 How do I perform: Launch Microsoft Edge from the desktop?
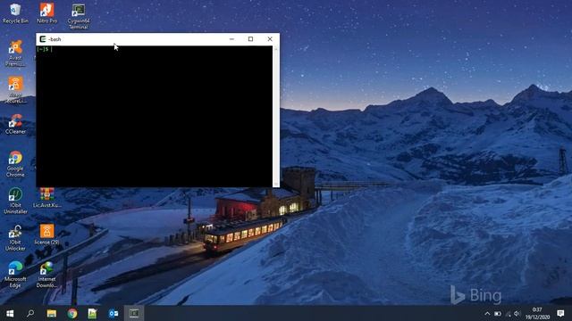[15, 275]
